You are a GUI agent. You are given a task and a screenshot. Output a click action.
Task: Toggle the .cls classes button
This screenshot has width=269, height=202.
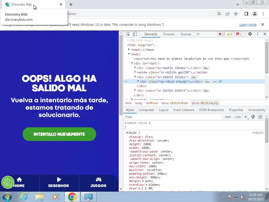click(237, 117)
